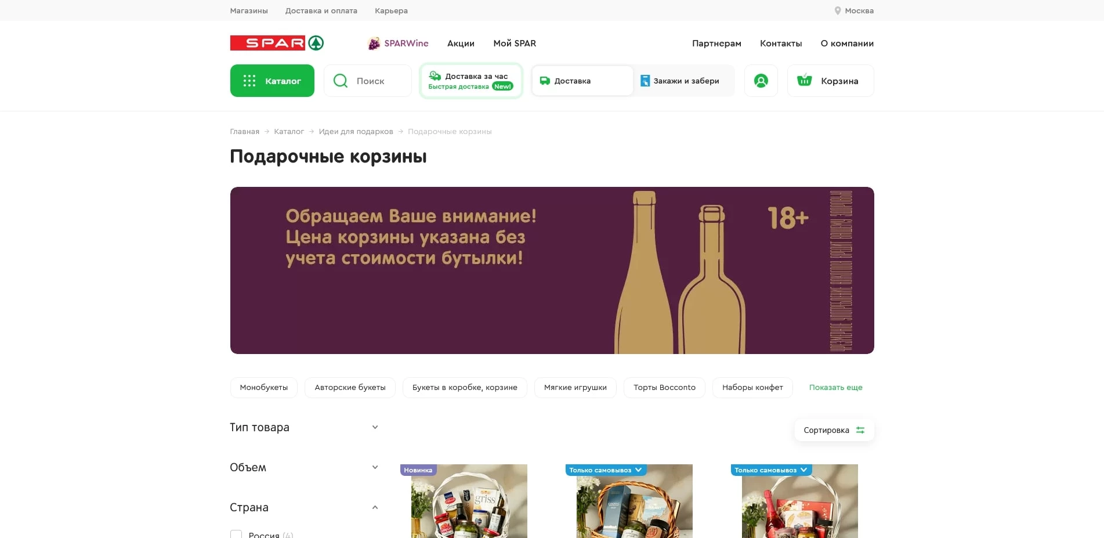
Task: Select the Доставка за час delivery icon
Action: pos(435,76)
